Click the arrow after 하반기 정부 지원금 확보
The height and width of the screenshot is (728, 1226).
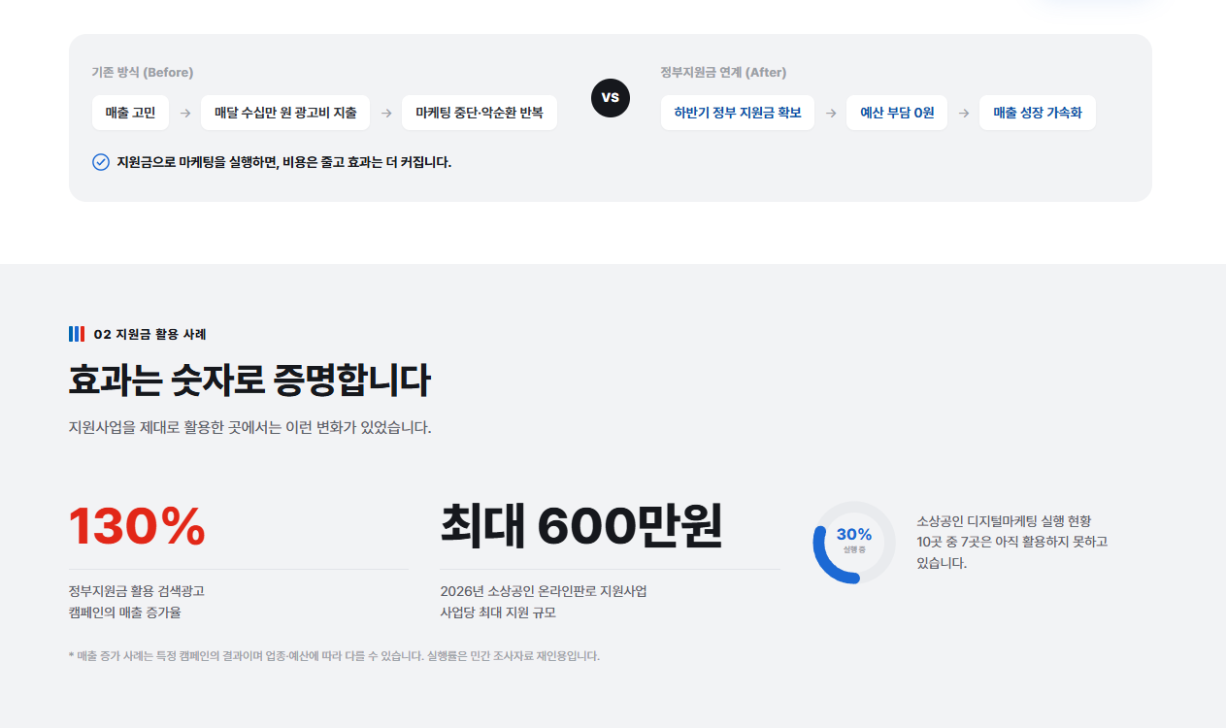(x=831, y=113)
